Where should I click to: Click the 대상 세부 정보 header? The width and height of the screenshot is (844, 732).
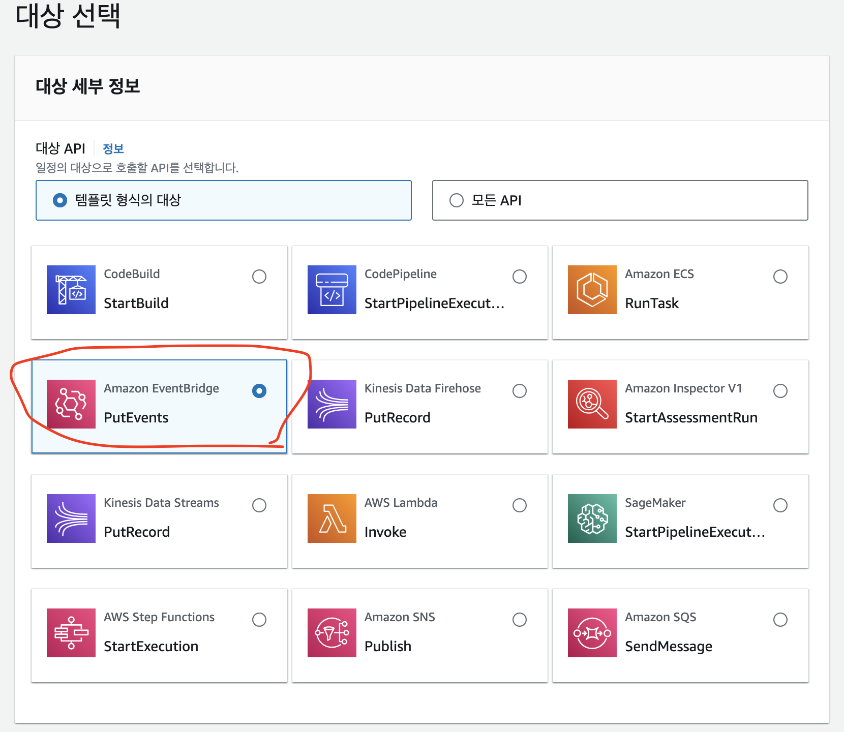coord(88,86)
